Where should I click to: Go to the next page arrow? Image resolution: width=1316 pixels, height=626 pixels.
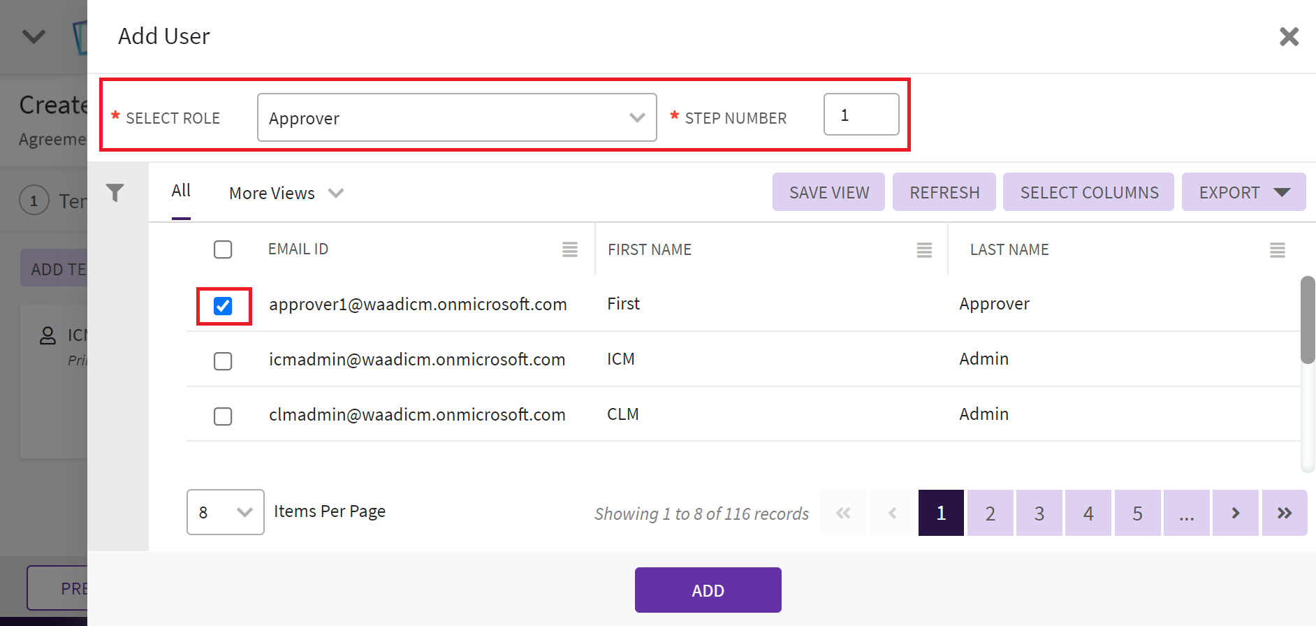pyautogui.click(x=1235, y=513)
